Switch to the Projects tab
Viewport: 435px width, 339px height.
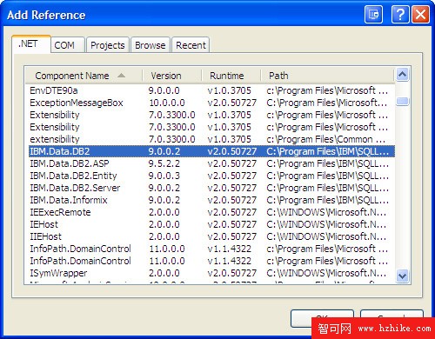(107, 45)
